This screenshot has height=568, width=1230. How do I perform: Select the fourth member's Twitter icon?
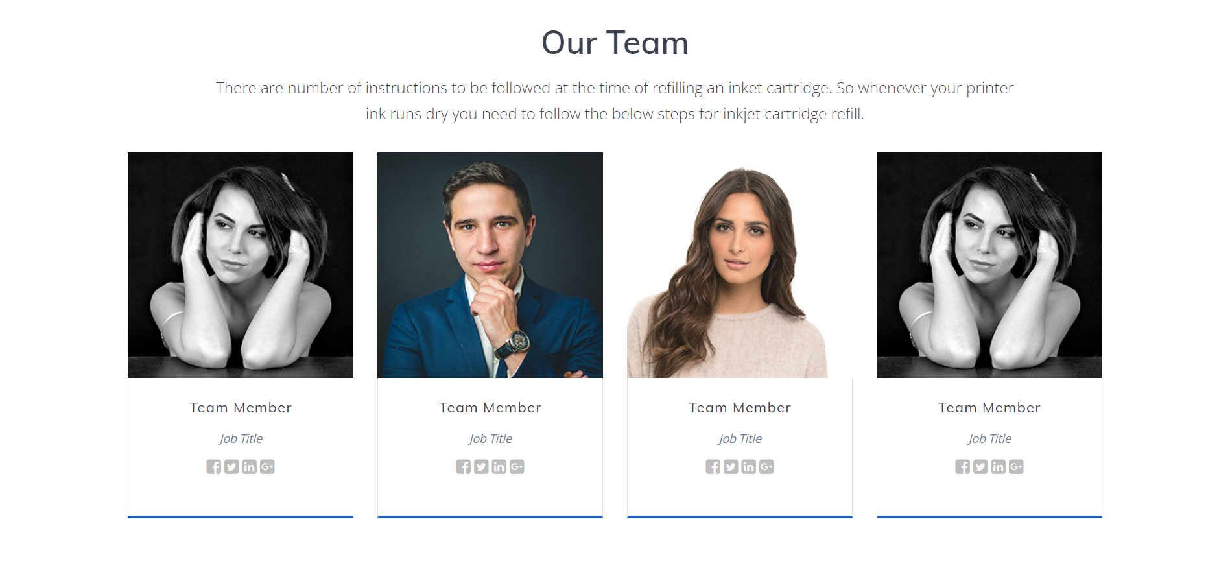coord(980,467)
